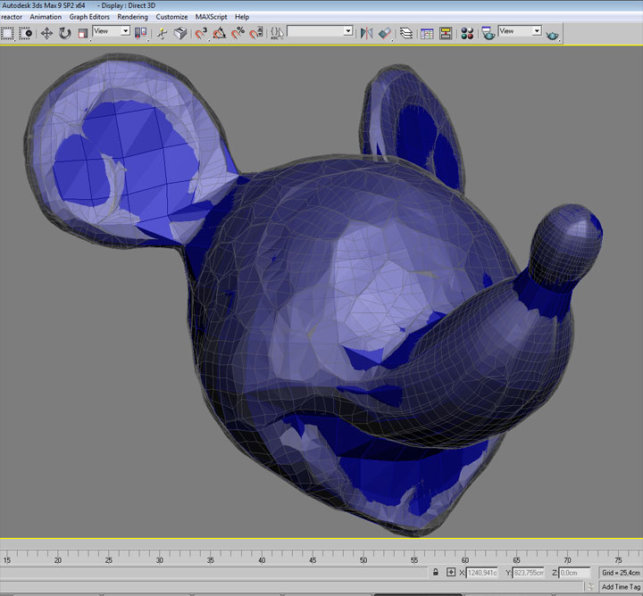643x596 pixels.
Task: Open the Material Editor spheres icon
Action: [x=466, y=33]
